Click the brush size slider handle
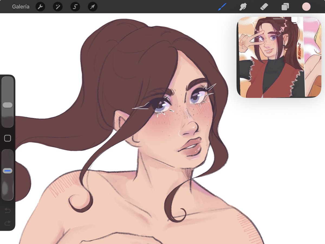This screenshot has height=244, width=325. click(x=8, y=105)
